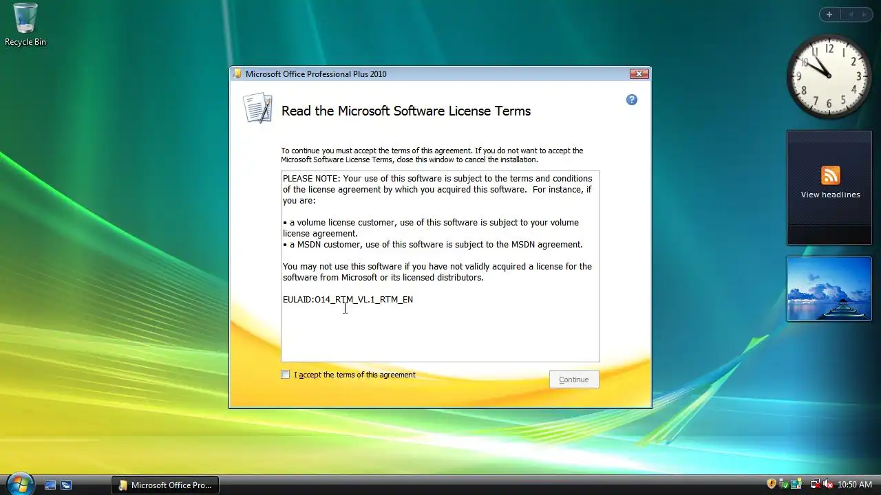Click the blue Help question mark icon

pyautogui.click(x=632, y=100)
